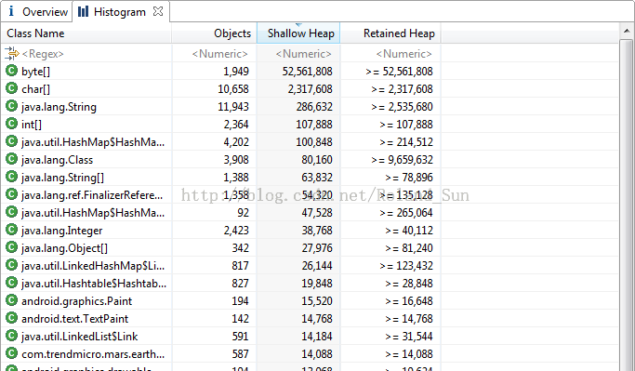Sort by Retained Heap column header
635x371 pixels.
(390, 33)
